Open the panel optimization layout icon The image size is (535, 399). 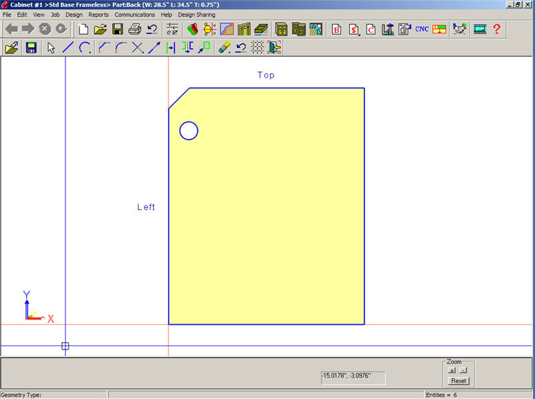click(x=439, y=29)
